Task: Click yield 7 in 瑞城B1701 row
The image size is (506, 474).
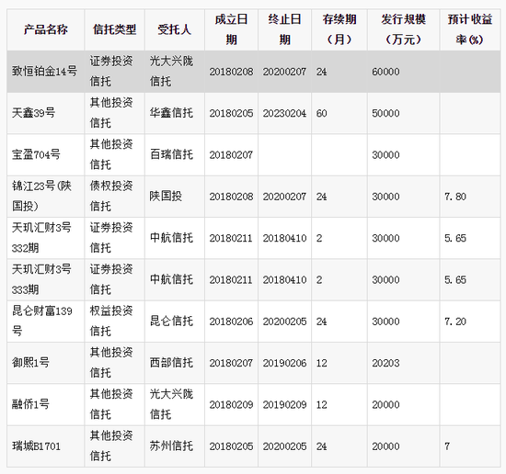Action: (447, 446)
